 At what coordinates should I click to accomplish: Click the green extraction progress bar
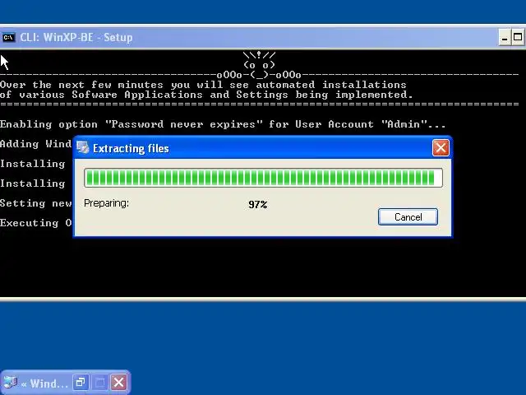coord(263,178)
